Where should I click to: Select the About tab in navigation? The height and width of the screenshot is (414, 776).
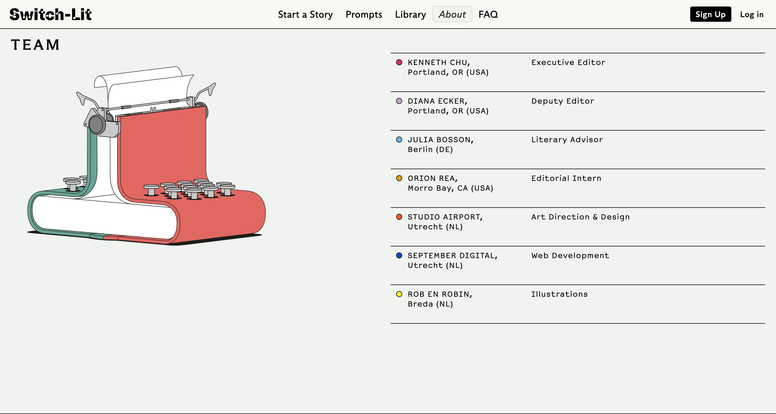click(x=452, y=14)
